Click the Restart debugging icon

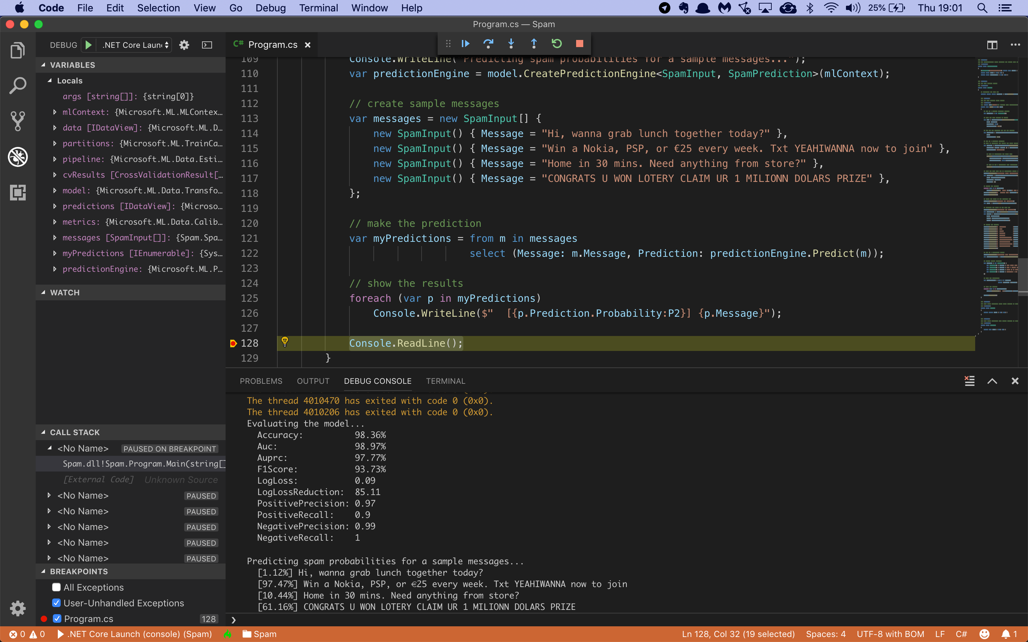556,44
